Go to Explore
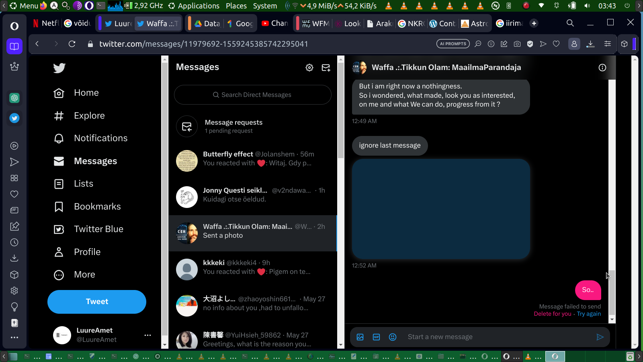 click(x=79, y=116)
